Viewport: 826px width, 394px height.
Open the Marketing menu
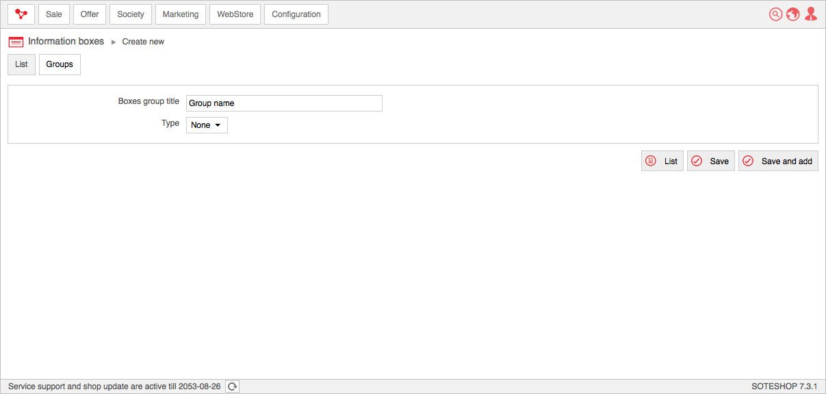[x=181, y=14]
